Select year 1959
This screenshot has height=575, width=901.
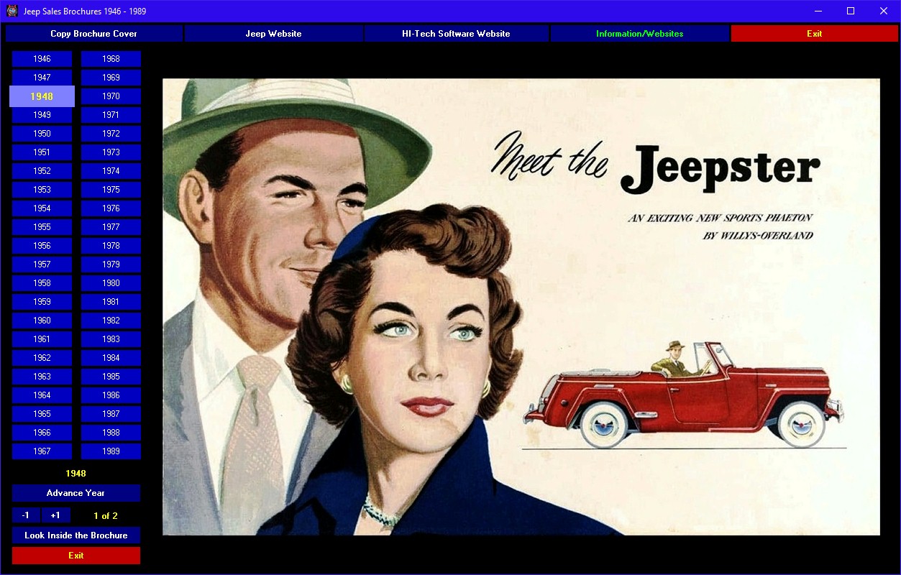tap(42, 302)
